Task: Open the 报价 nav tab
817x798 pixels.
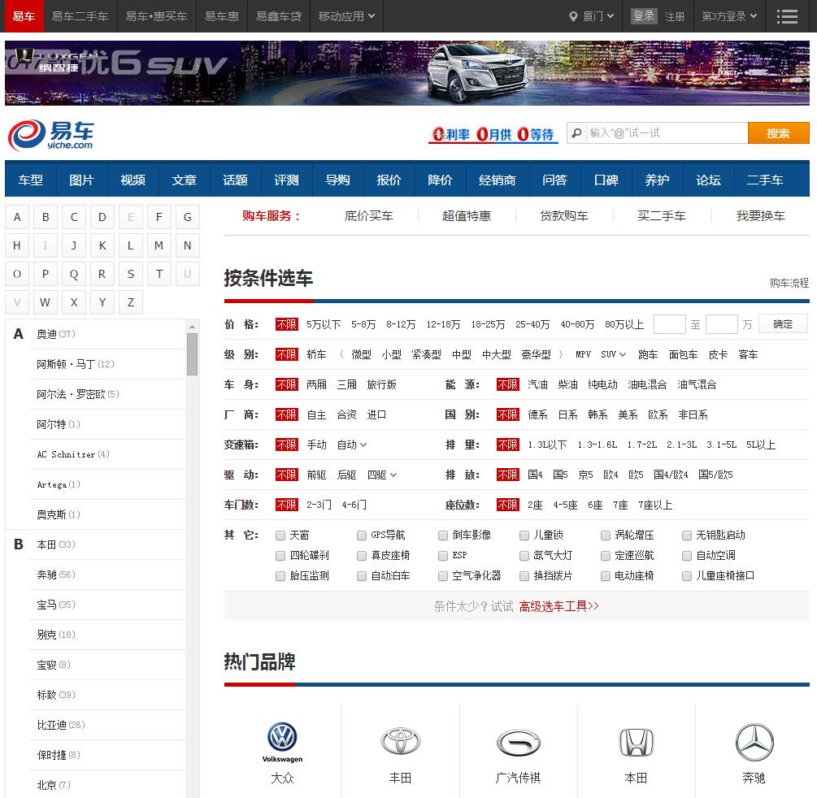Action: pyautogui.click(x=389, y=180)
